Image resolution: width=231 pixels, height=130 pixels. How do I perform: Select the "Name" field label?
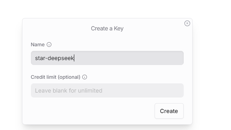[x=38, y=45]
